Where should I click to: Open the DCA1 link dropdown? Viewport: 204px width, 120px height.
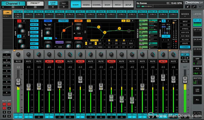[x=10, y=16]
